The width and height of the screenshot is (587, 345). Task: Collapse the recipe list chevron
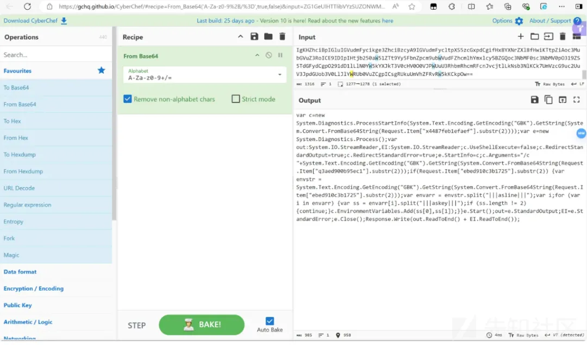240,37
